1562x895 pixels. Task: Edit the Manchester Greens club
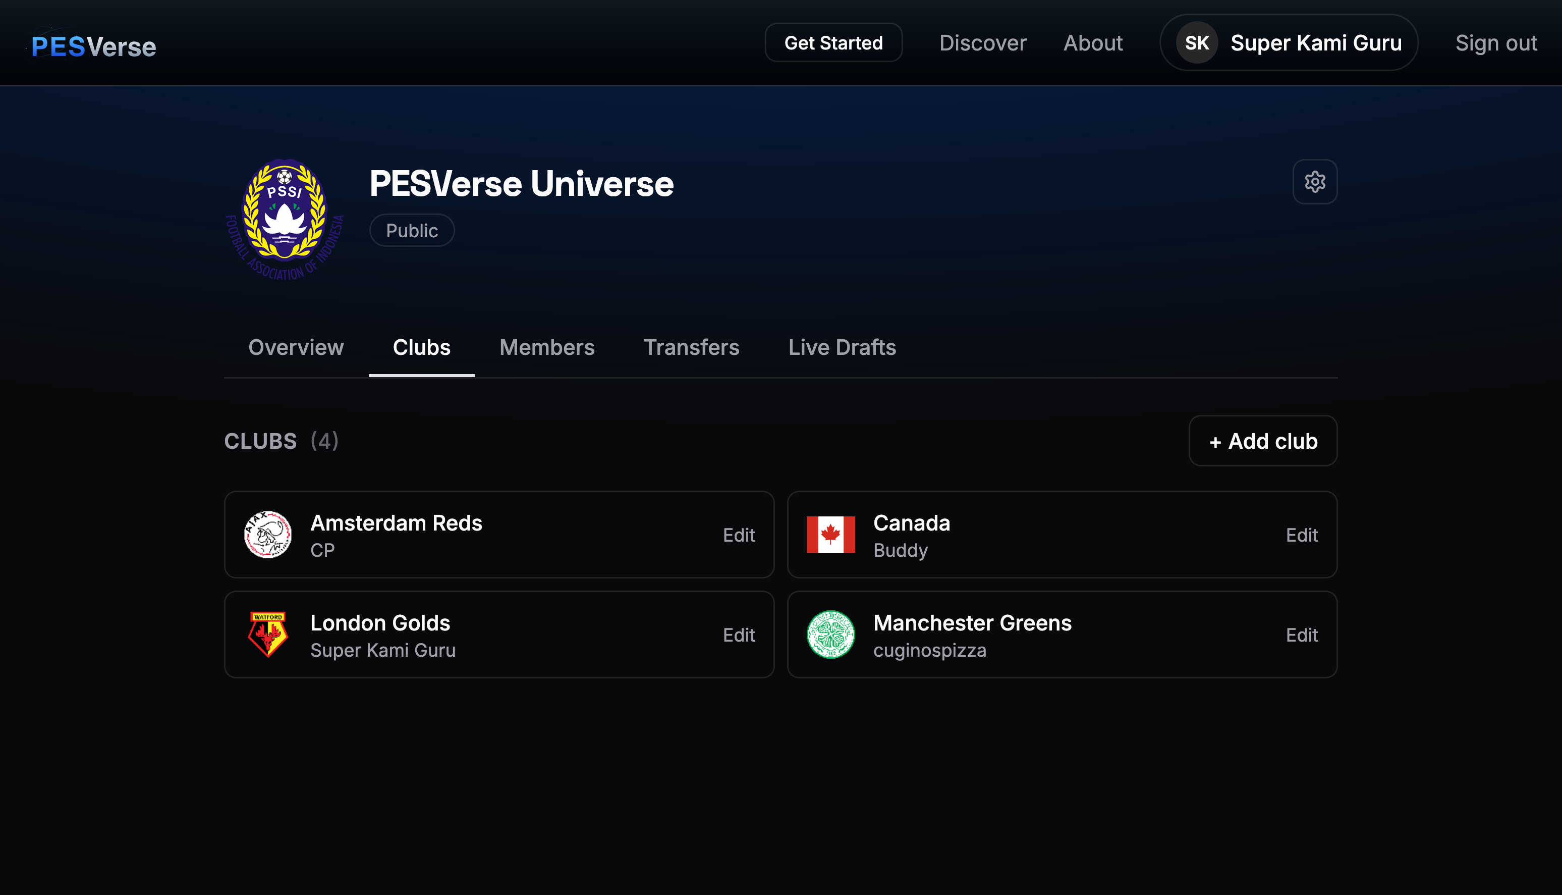1302,635
